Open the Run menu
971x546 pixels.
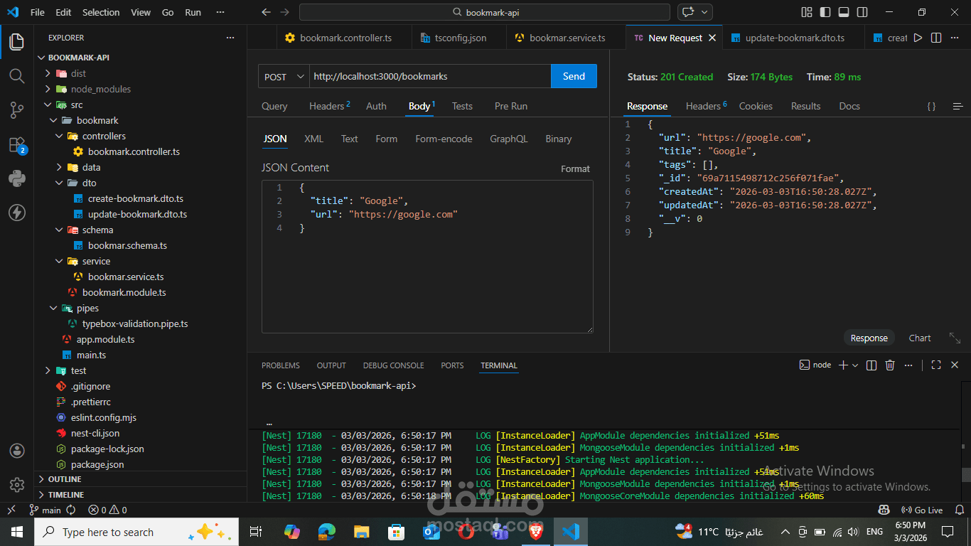[193, 11]
